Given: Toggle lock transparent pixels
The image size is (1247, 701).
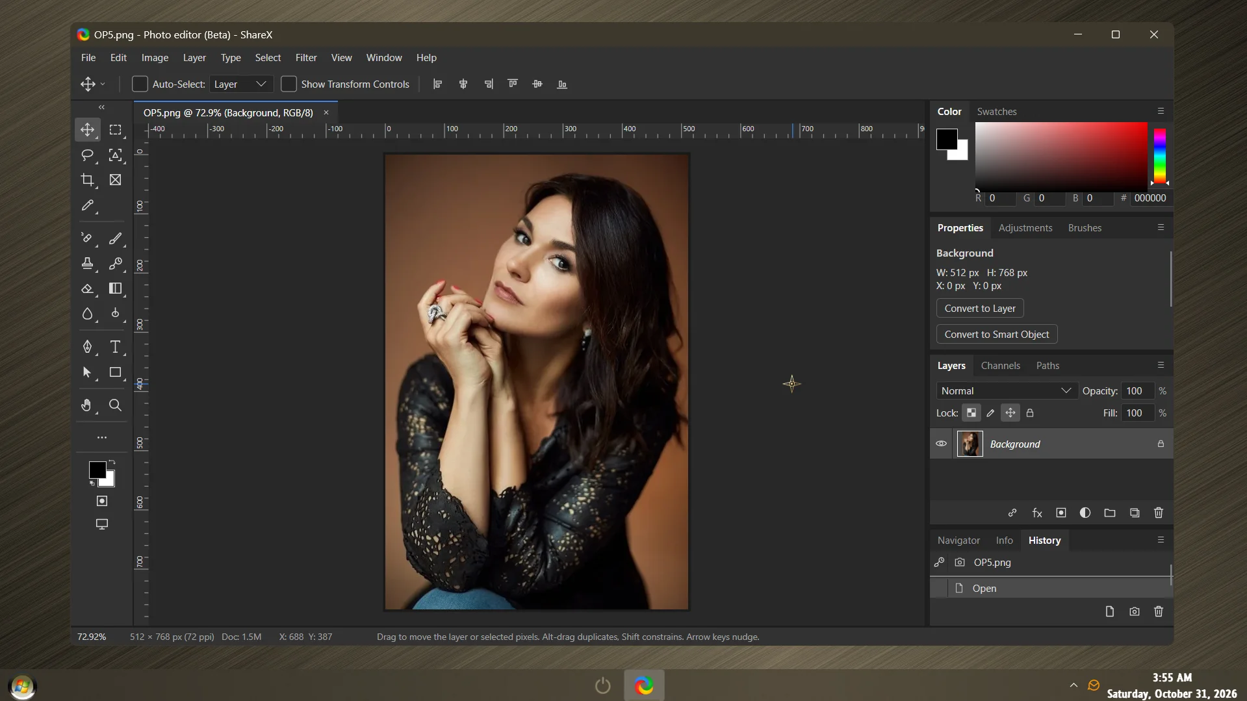Looking at the screenshot, I should pos(971,413).
